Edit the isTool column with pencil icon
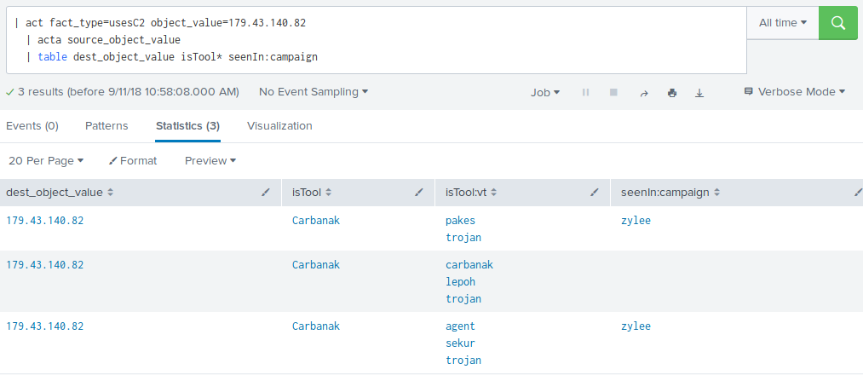Image resolution: width=863 pixels, height=375 pixels. (x=419, y=192)
